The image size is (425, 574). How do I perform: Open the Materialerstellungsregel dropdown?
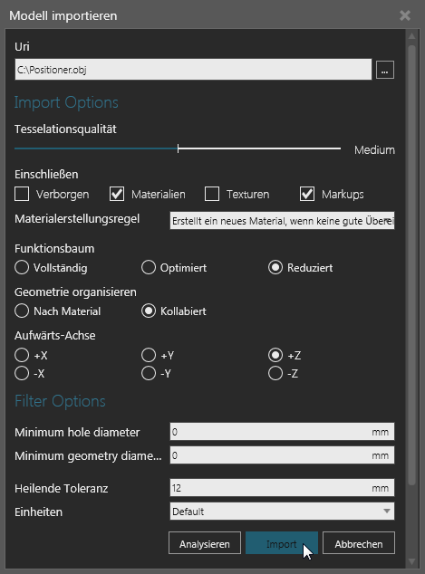click(x=282, y=221)
